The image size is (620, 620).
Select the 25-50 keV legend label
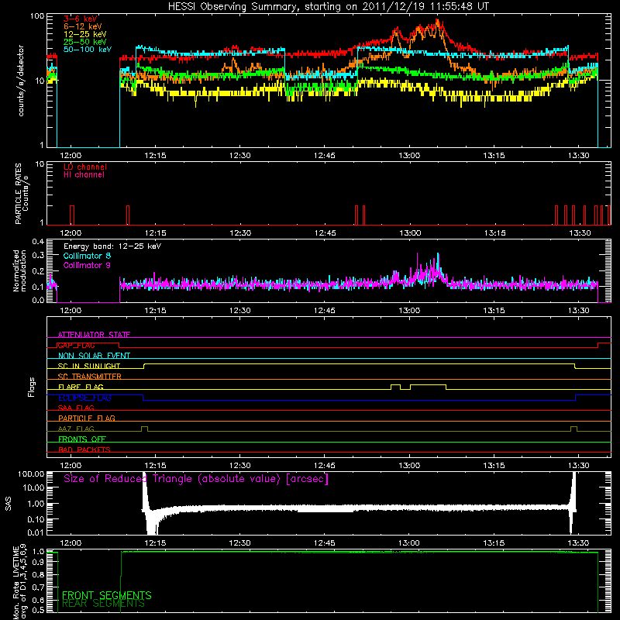(85, 42)
